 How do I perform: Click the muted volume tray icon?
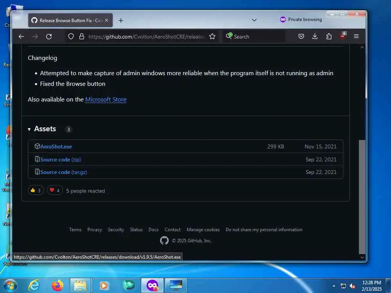352,286
